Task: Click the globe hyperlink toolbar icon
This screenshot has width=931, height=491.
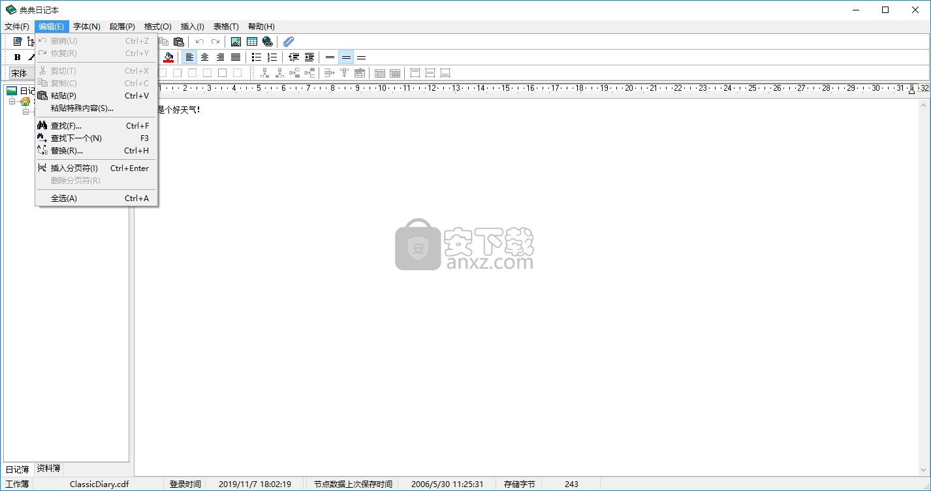Action: pos(268,41)
